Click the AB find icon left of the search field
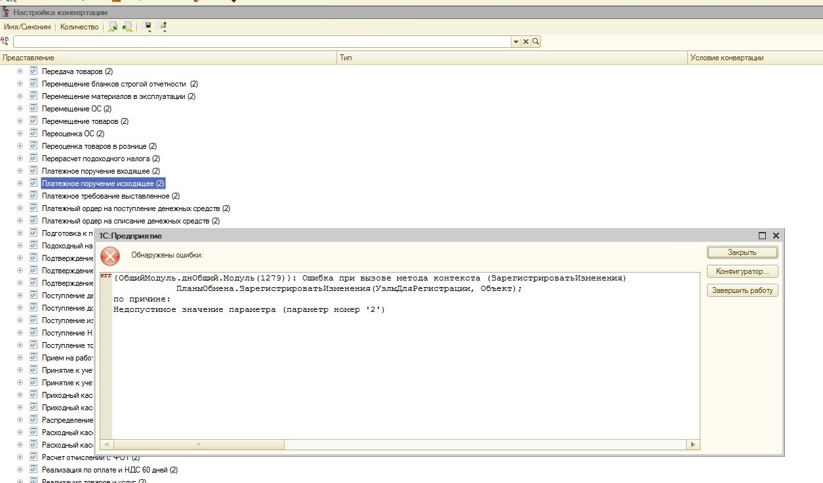Screen dimensions: 823x483 pos(5,41)
